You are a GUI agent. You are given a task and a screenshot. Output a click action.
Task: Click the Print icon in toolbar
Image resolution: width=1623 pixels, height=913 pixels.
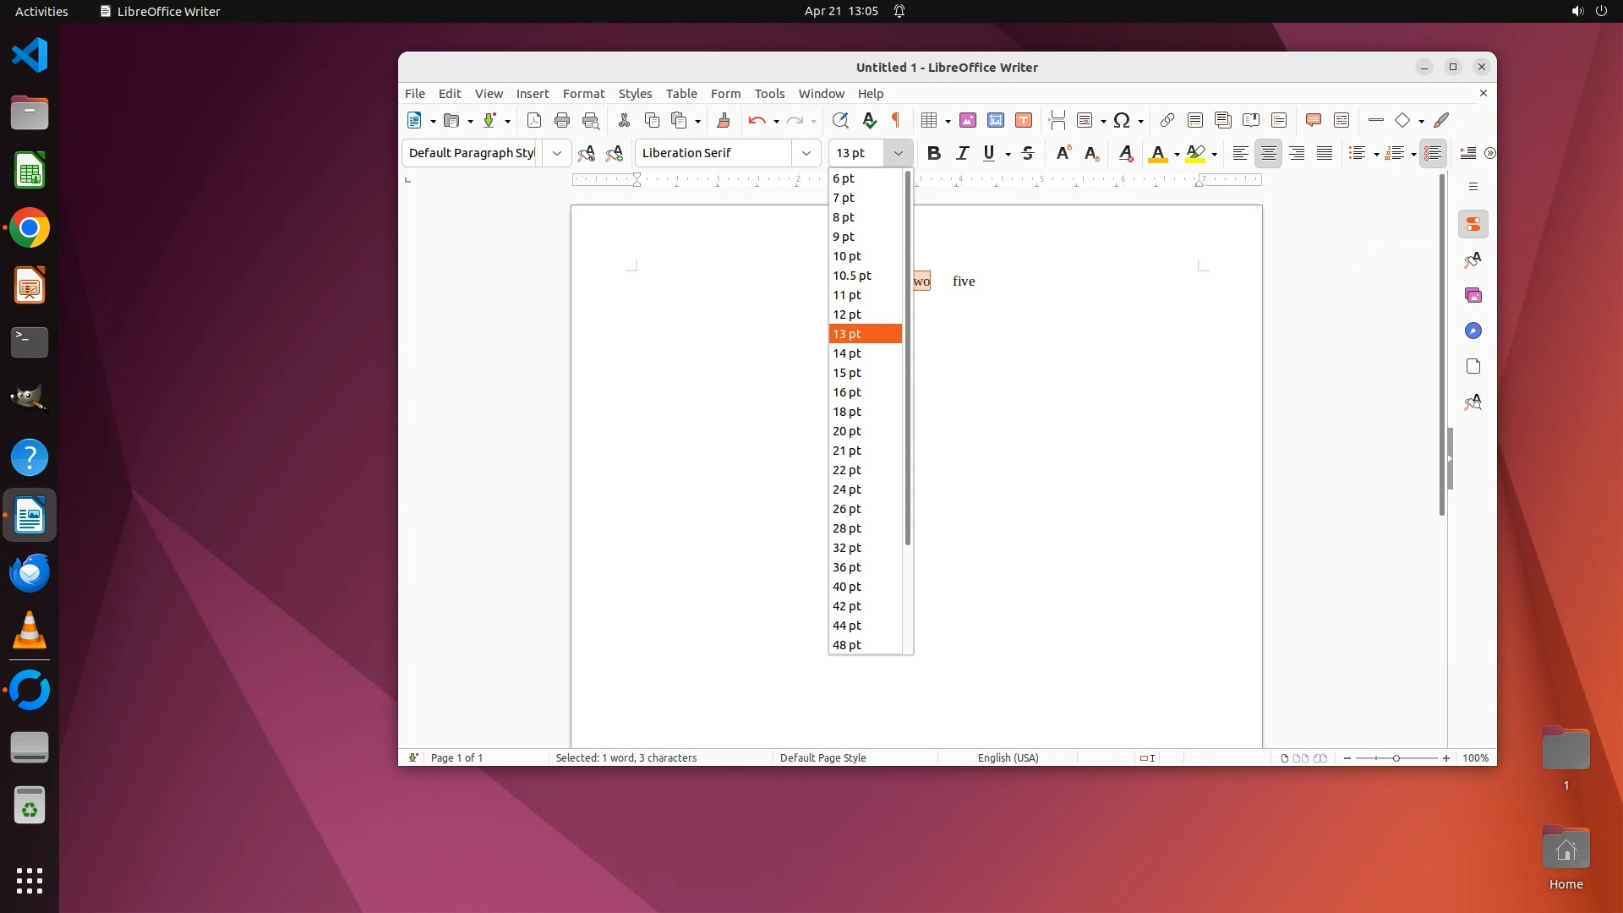[x=562, y=120]
